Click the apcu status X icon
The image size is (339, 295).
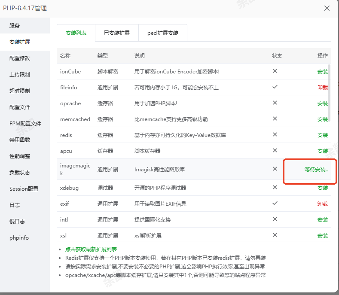275,150
